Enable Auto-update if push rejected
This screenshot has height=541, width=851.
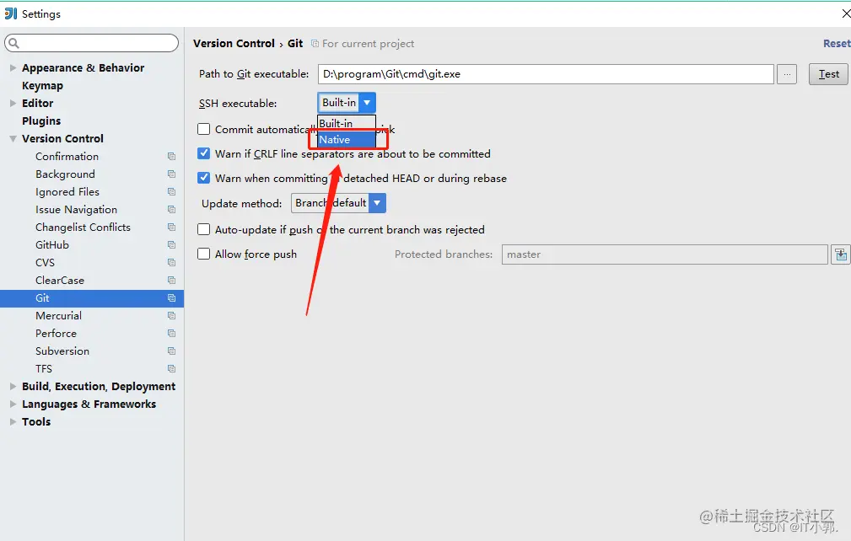tap(203, 229)
